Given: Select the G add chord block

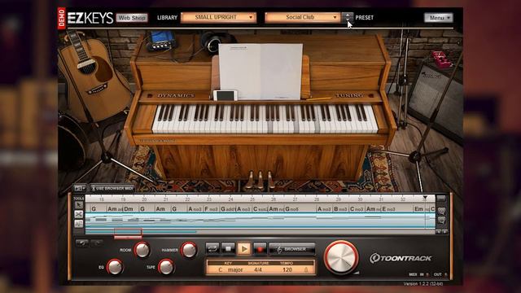Looking at the screenshot, I should coord(228,208).
